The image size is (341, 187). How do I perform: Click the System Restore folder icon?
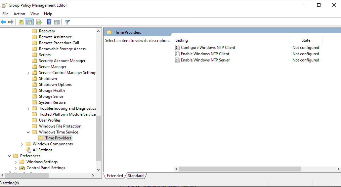click(34, 102)
